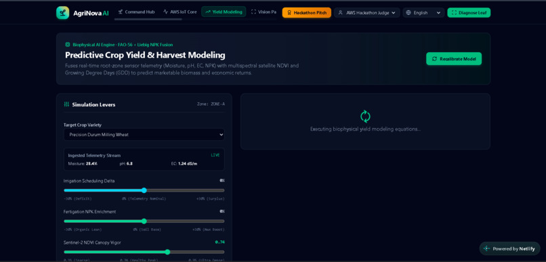Open the AWS Hackathon Judge user dropdown

coord(366,13)
